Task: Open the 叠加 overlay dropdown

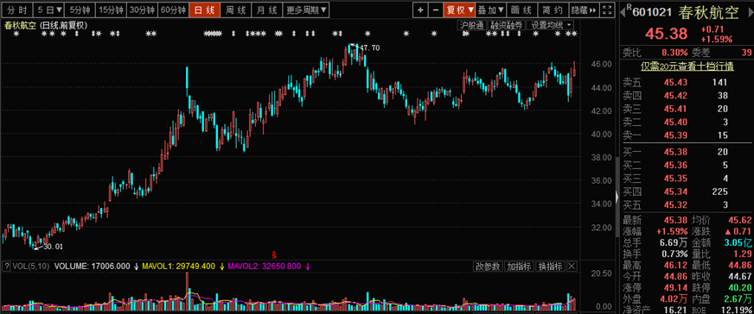Action: pos(491,9)
